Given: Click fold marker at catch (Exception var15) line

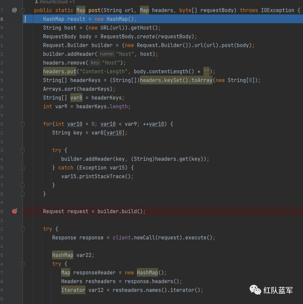Looking at the screenshot, I should [23, 168].
